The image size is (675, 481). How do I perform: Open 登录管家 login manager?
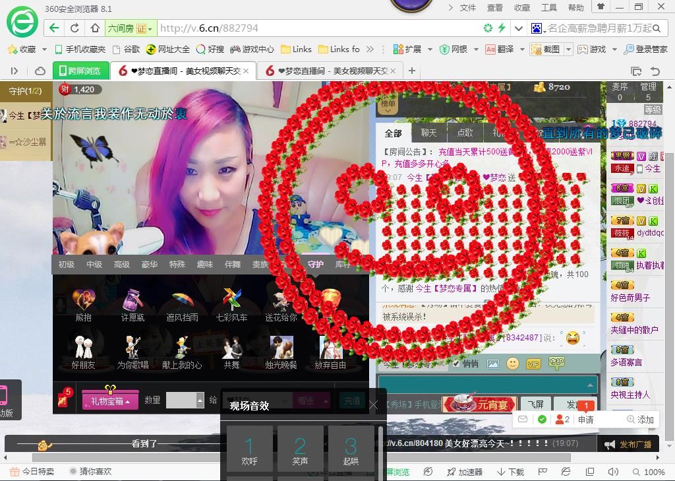point(646,49)
